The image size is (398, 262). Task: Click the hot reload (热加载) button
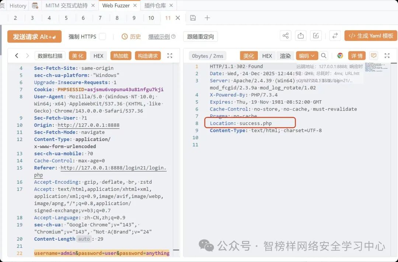[x=121, y=56]
